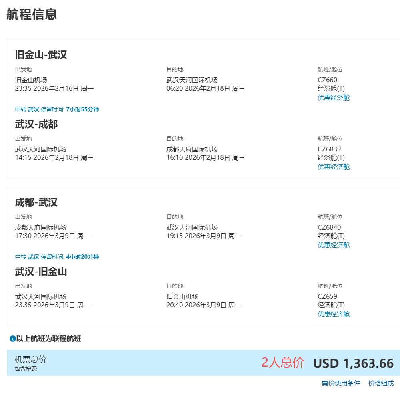
Task: Click the USD 1,363.66 total price
Action: click(x=353, y=363)
